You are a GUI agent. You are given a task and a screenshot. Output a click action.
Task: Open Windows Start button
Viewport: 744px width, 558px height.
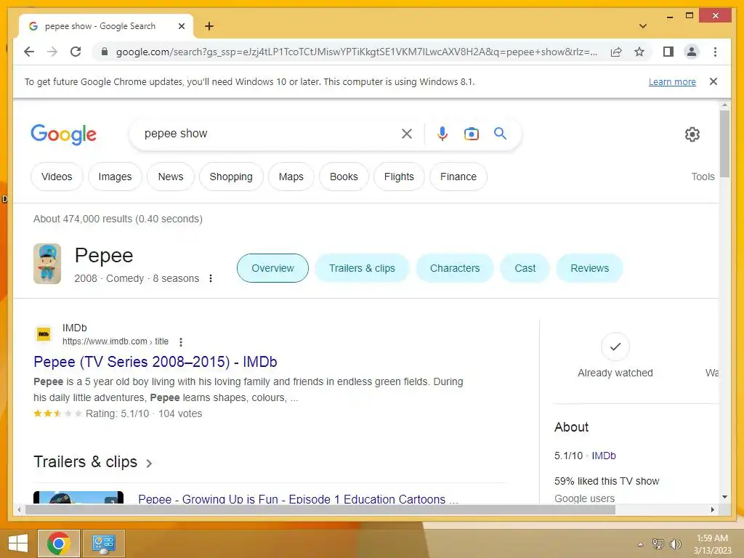18,543
